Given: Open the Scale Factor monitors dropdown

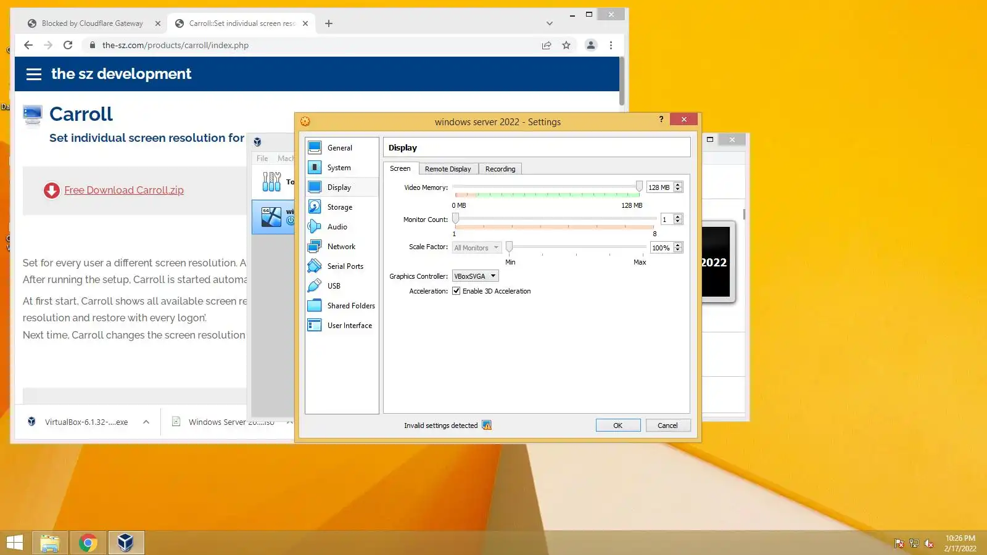Looking at the screenshot, I should coord(476,248).
